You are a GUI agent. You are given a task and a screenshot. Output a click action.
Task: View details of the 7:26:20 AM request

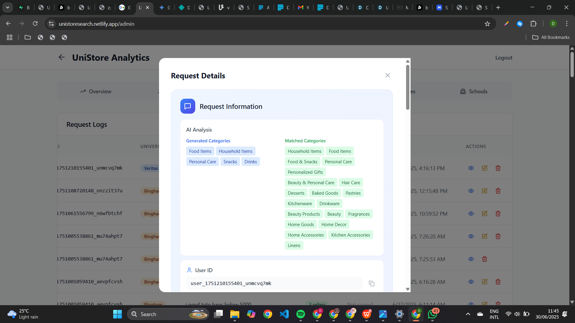[471, 236]
